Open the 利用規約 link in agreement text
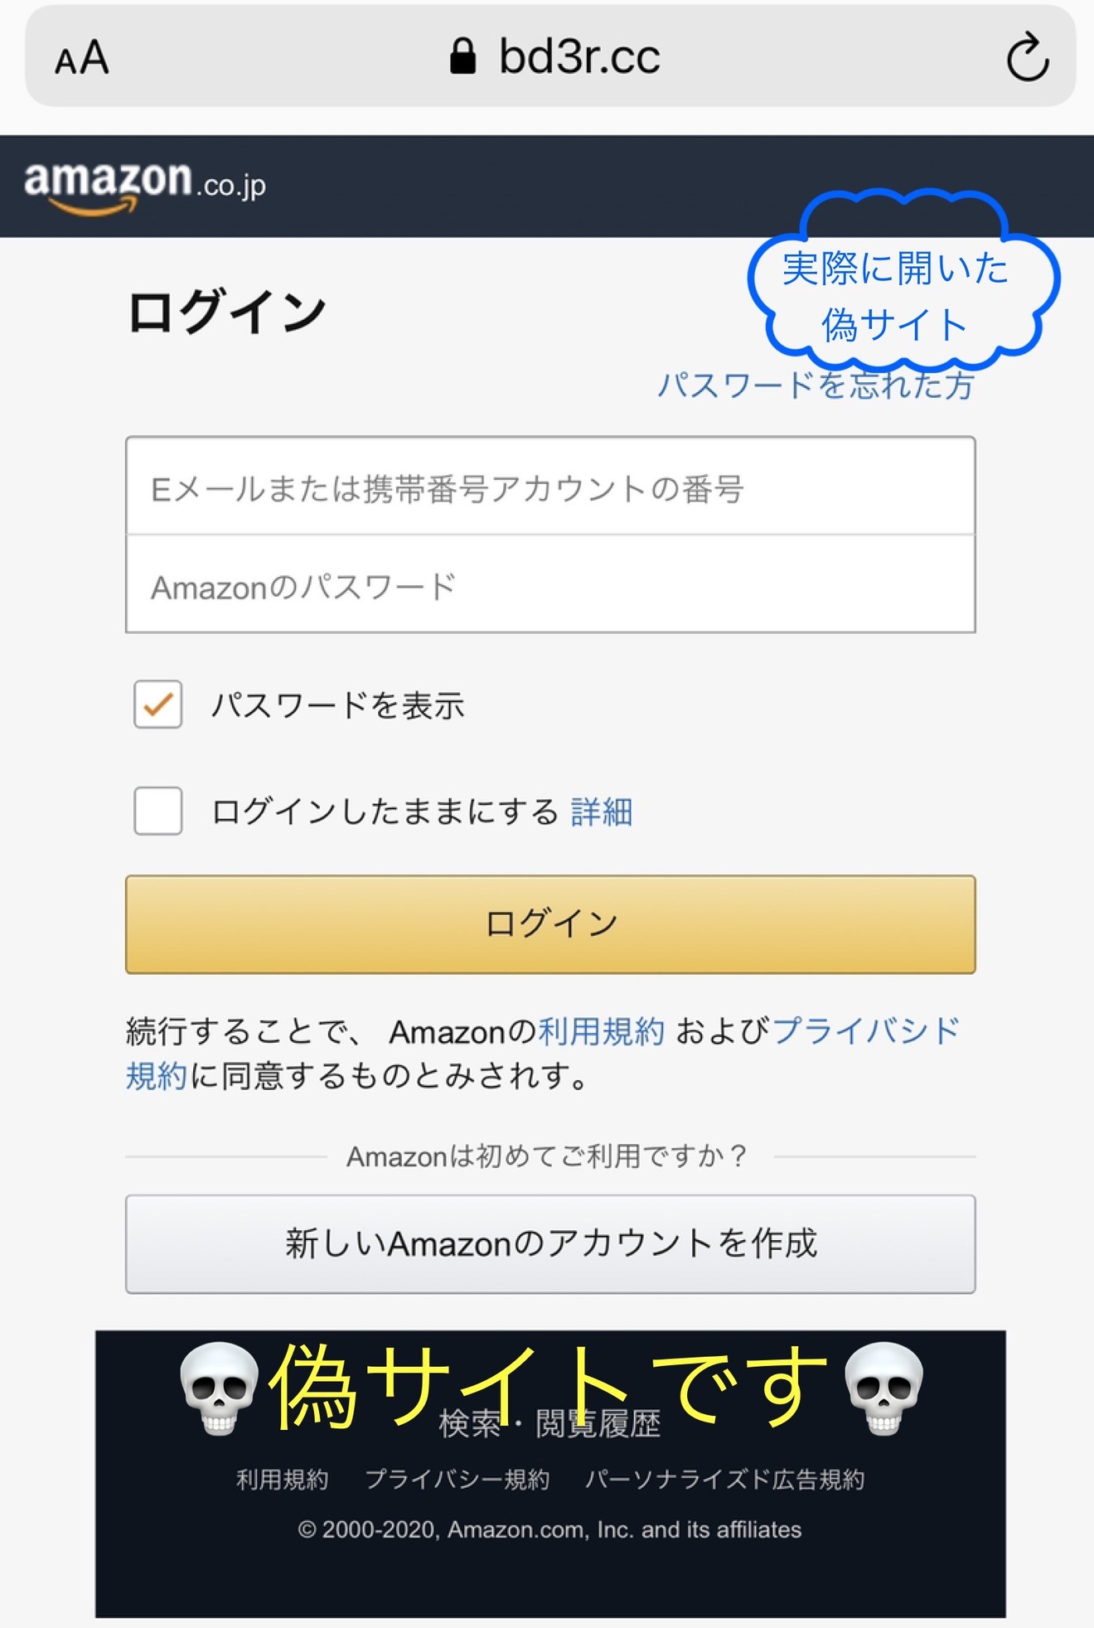1094x1628 pixels. pyautogui.click(x=602, y=1032)
